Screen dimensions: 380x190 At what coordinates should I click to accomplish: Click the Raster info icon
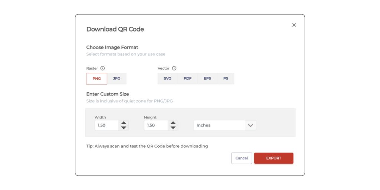click(x=102, y=68)
